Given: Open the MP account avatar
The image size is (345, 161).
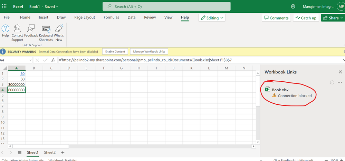Looking at the screenshot, I should pyautogui.click(x=341, y=6).
